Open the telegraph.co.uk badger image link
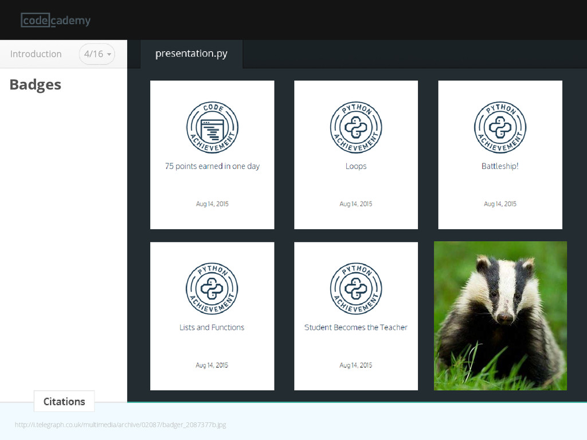 point(120,425)
